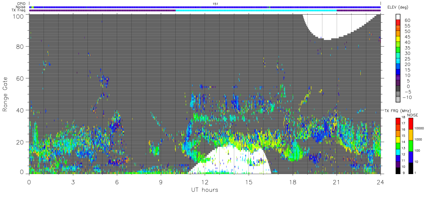
Task: Click x-axis tick label "15" under the plot
Action: [x=249, y=182]
